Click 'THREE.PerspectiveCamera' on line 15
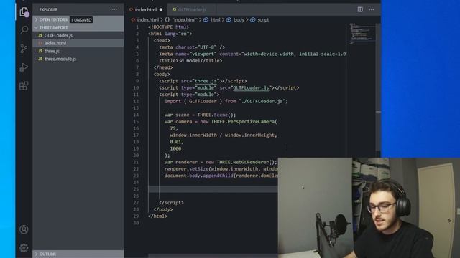The image size is (460, 258). pos(243,121)
